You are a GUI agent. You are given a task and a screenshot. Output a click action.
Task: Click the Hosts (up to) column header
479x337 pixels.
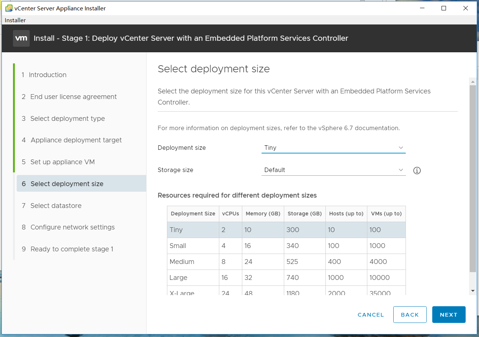coord(346,214)
